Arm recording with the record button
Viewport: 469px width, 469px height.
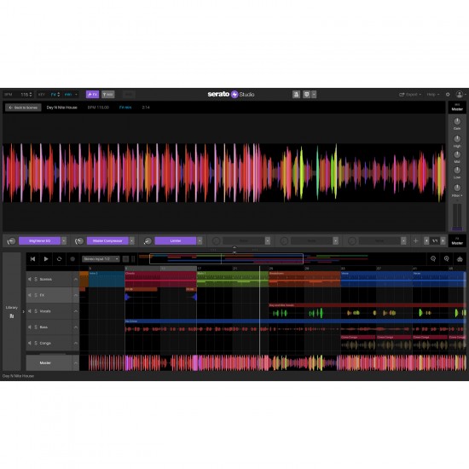pos(72,259)
